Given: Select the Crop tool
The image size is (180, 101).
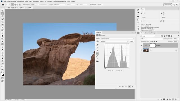Looking at the screenshot, I should point(3,22).
